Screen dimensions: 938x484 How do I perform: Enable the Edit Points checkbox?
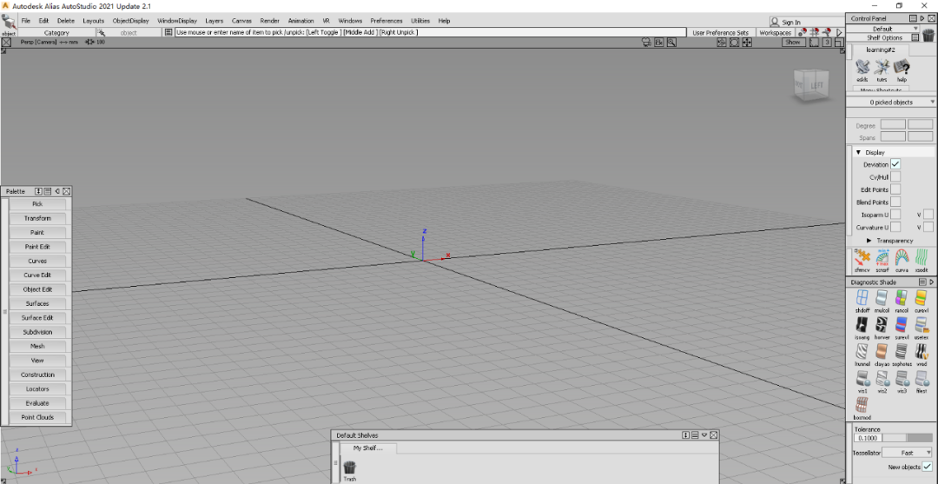tap(895, 189)
